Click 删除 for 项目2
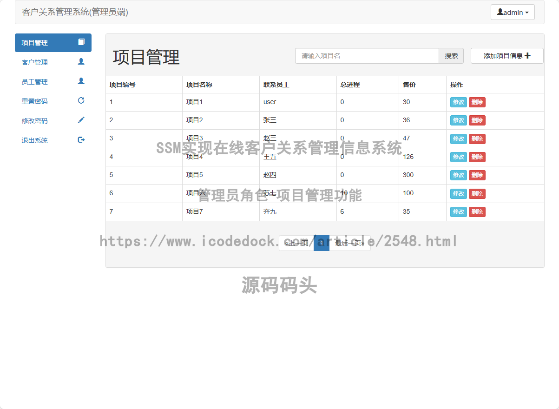 [477, 120]
